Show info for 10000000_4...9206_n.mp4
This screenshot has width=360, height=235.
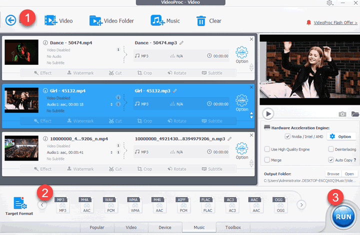pyautogui.click(x=45, y=139)
